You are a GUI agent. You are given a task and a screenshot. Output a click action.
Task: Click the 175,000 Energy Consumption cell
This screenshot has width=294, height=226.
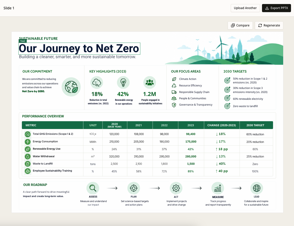(191, 142)
